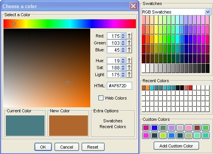
Task: Open the RGB Swatches dropdown
Action: (x=208, y=12)
